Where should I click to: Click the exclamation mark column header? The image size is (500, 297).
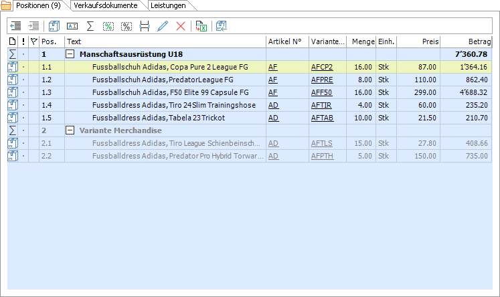tap(23, 41)
